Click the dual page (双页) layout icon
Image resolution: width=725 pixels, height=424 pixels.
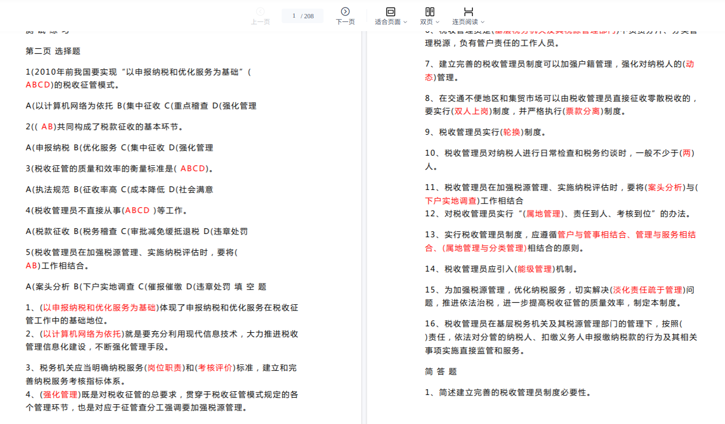point(429,11)
